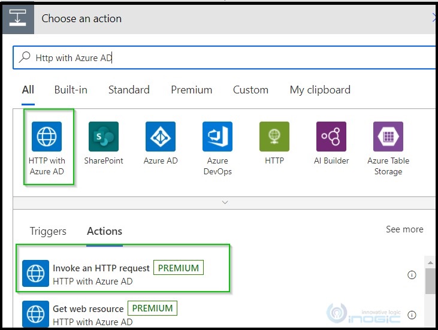
Task: Click the PREMIUM badge on Invoke an HTTP request
Action: coord(179,268)
